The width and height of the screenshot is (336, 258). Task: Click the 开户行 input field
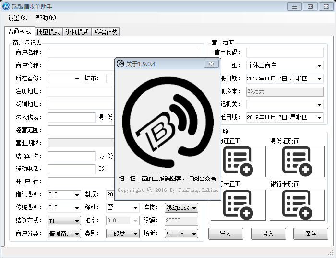(81, 182)
